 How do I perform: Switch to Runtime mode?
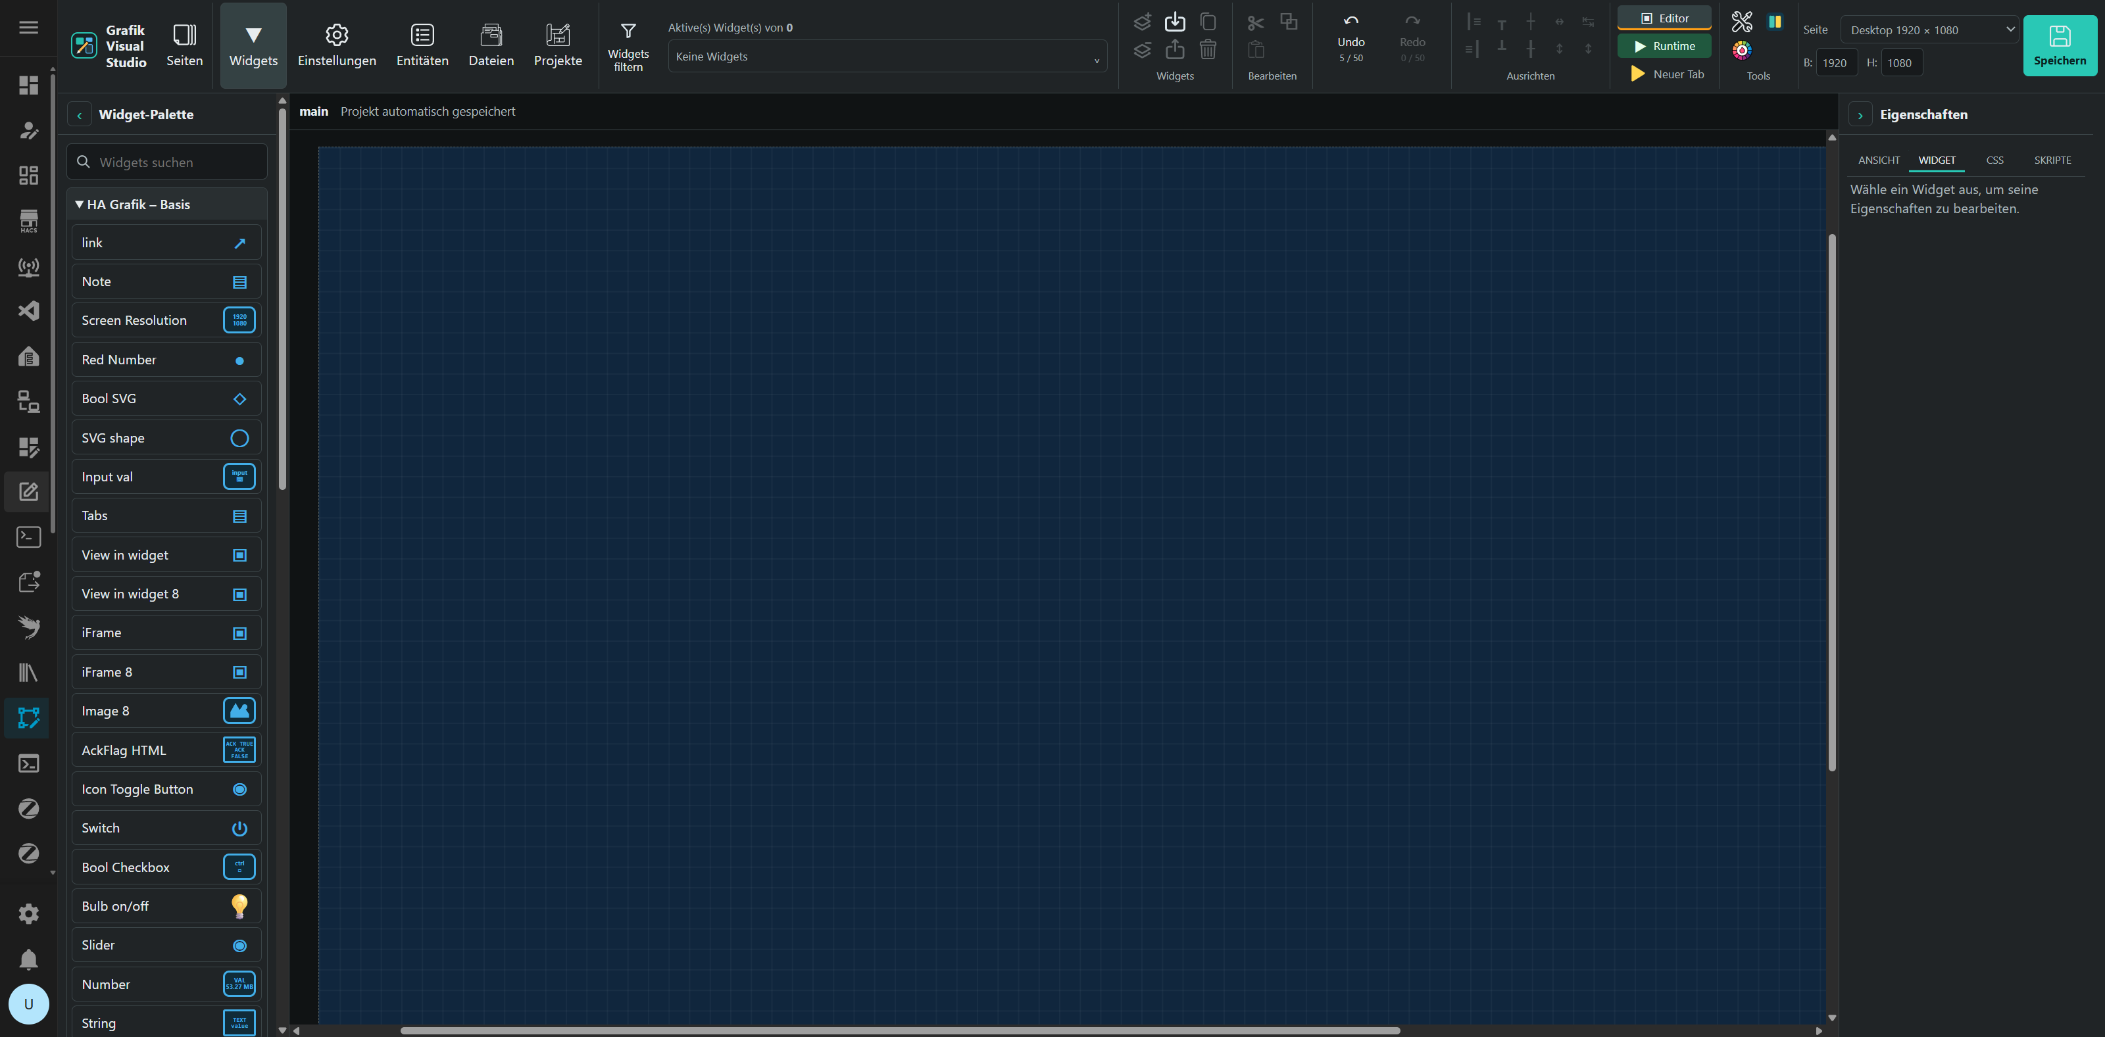1664,46
